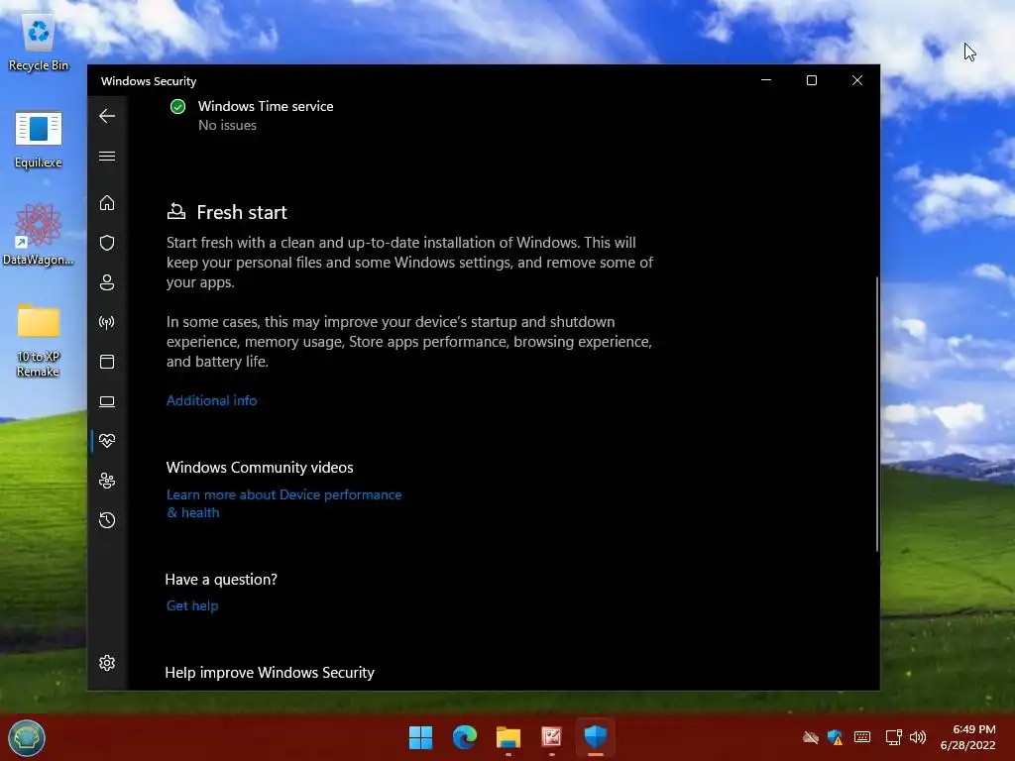Open Learn more about Device performance & health

coord(283,503)
